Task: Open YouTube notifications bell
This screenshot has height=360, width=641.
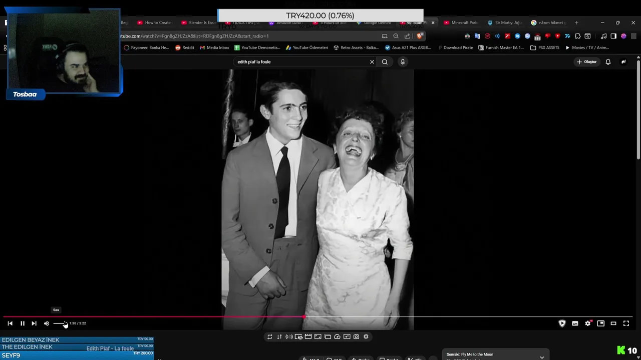Action: [608, 62]
